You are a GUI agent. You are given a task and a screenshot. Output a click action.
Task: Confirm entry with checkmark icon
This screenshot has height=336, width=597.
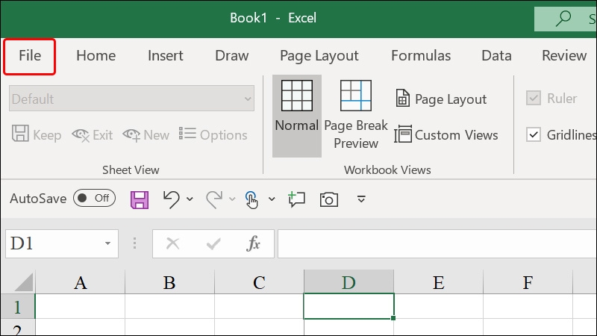pos(213,243)
